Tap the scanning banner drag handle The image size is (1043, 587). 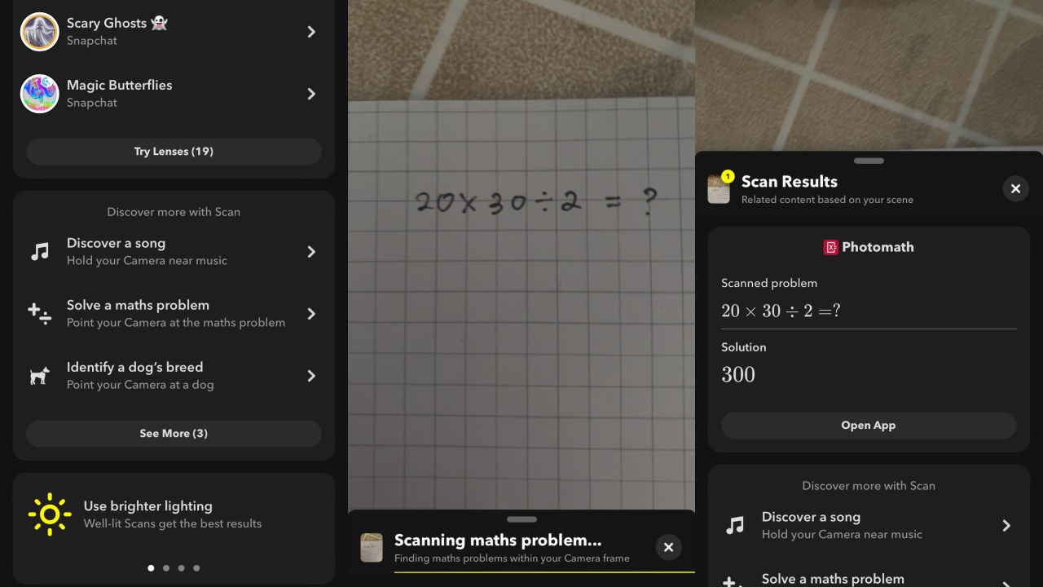point(521,519)
